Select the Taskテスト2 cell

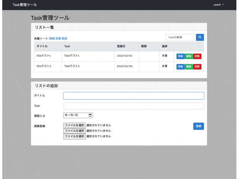coord(88,66)
